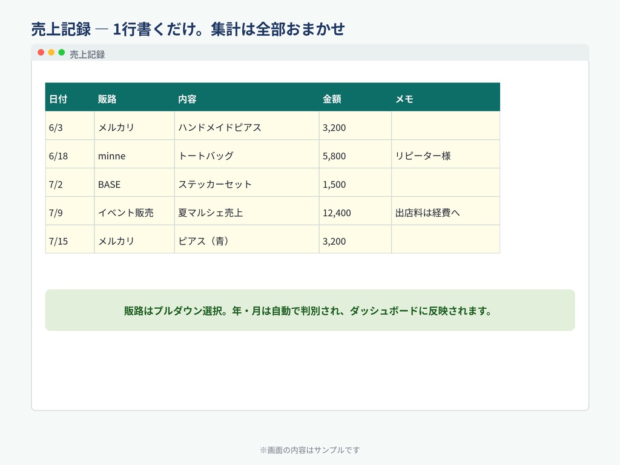Click the yellow minimize window dot
Screen dimensions: 620x465
coord(51,52)
